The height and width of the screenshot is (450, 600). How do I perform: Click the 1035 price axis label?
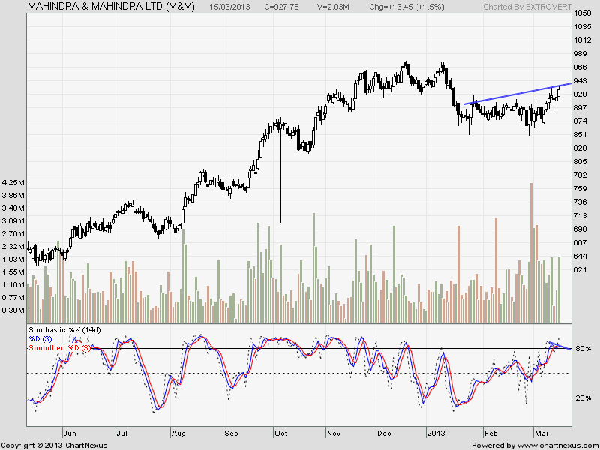click(583, 27)
